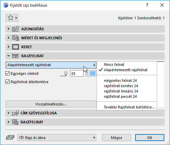Viewport: 170px width, 145px height.
Task: Click the pen number field showing 65
Action: pyautogui.click(x=77, y=73)
